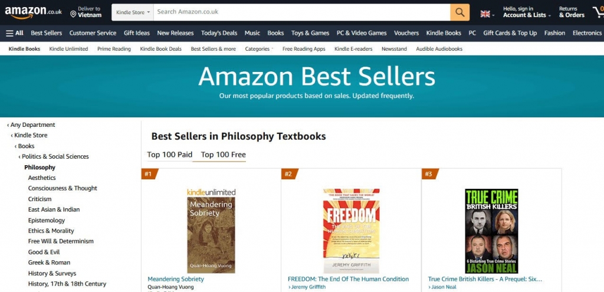
Task: Go to Kindle Unlimited in the sub-navigation
Action: tap(68, 49)
